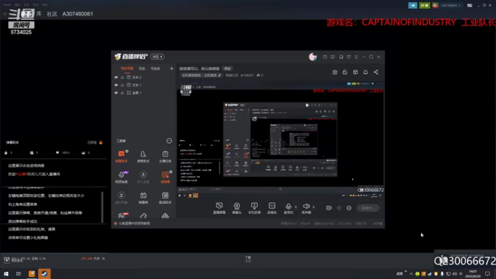Toggle the preview eye icon in bottom bar
496x279 pixels.
[x=339, y=208]
